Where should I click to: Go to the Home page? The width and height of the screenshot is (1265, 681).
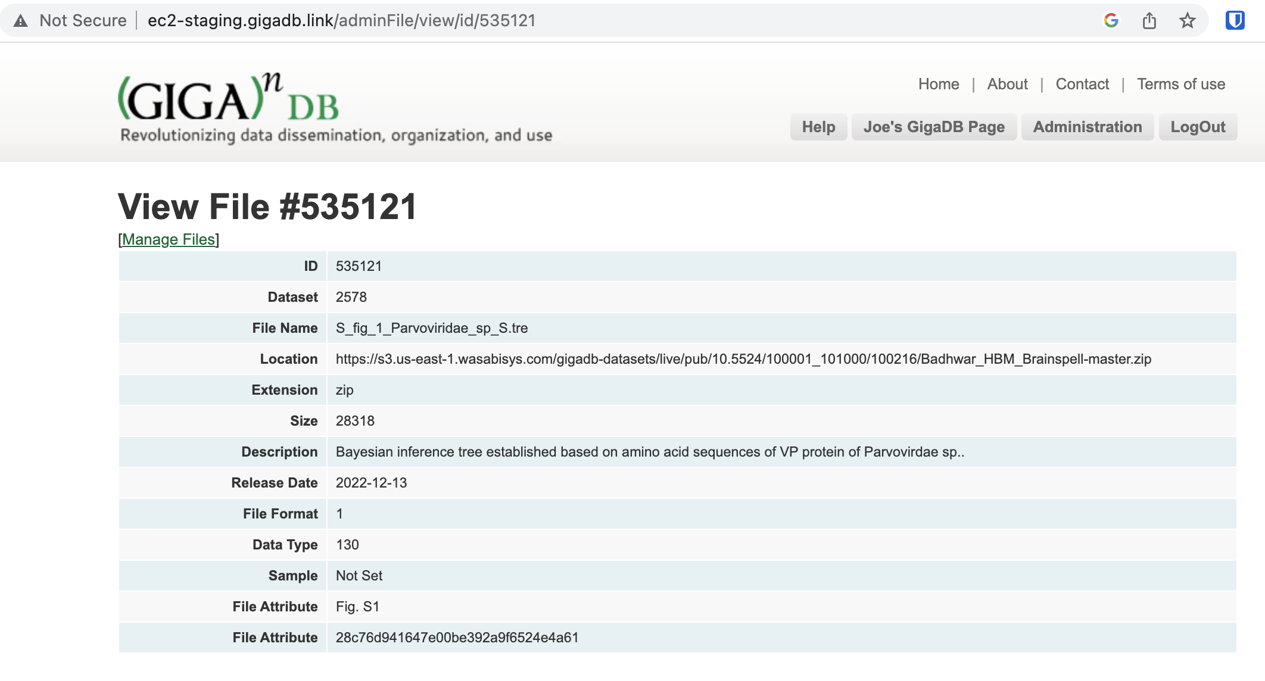pos(938,84)
